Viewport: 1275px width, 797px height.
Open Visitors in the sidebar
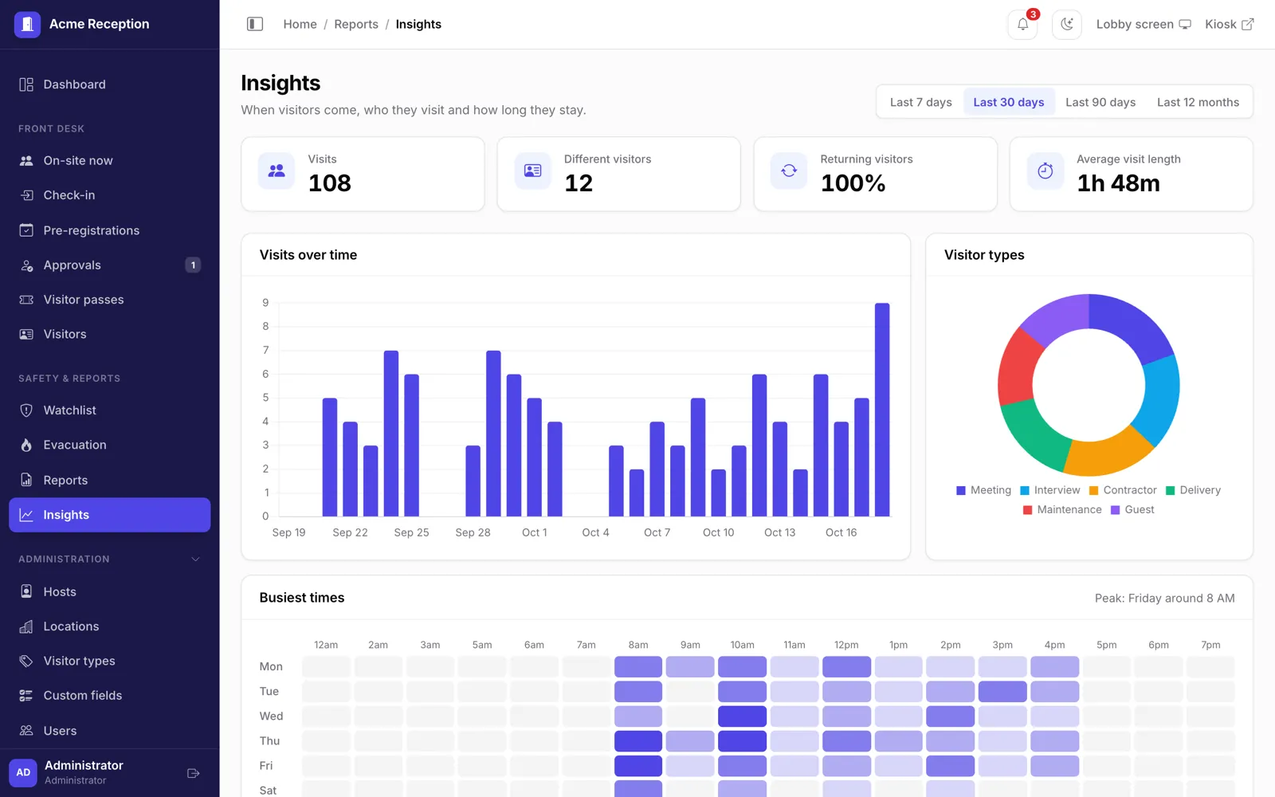[110, 334]
